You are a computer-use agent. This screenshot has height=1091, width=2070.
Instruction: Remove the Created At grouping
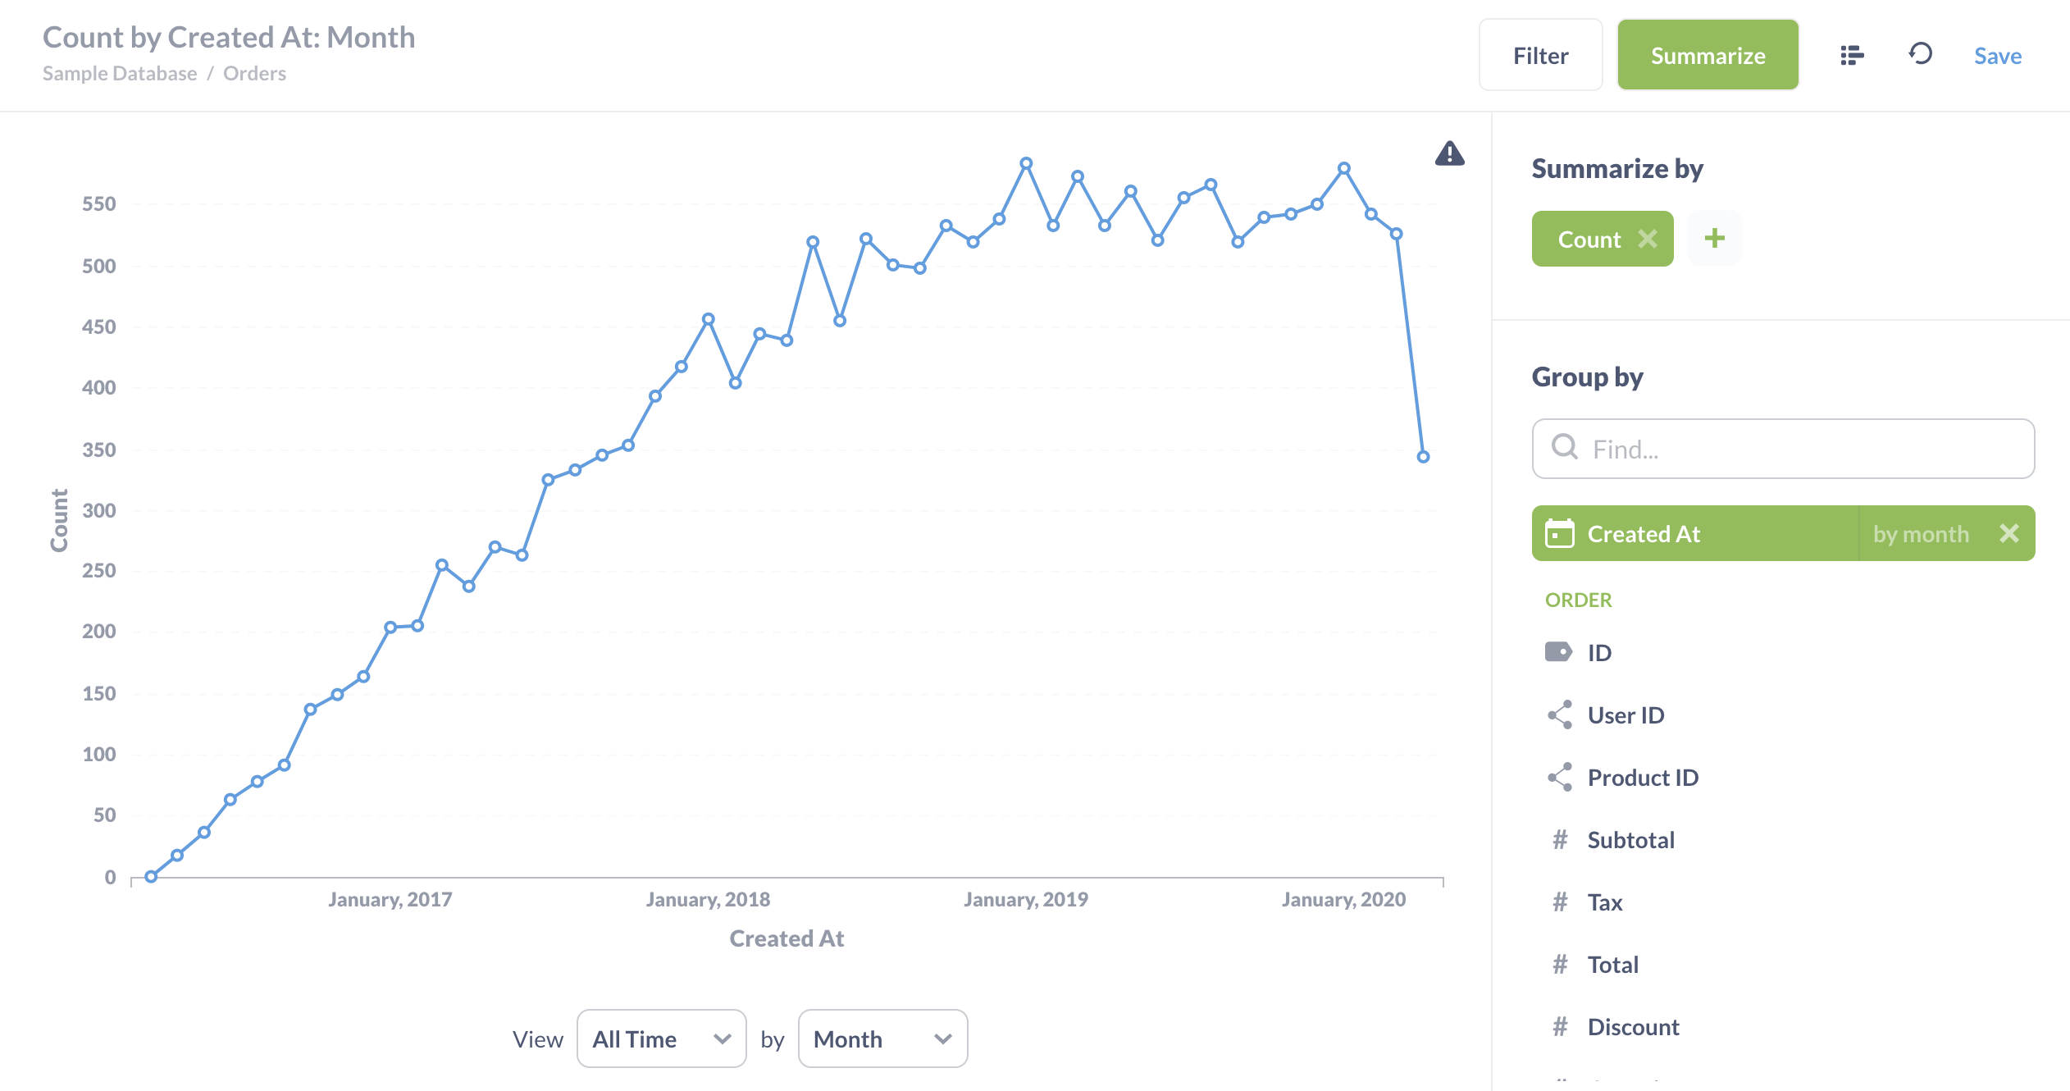(2008, 534)
